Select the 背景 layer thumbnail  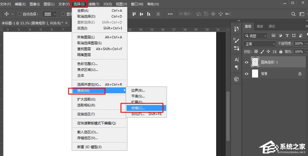coord(255,74)
